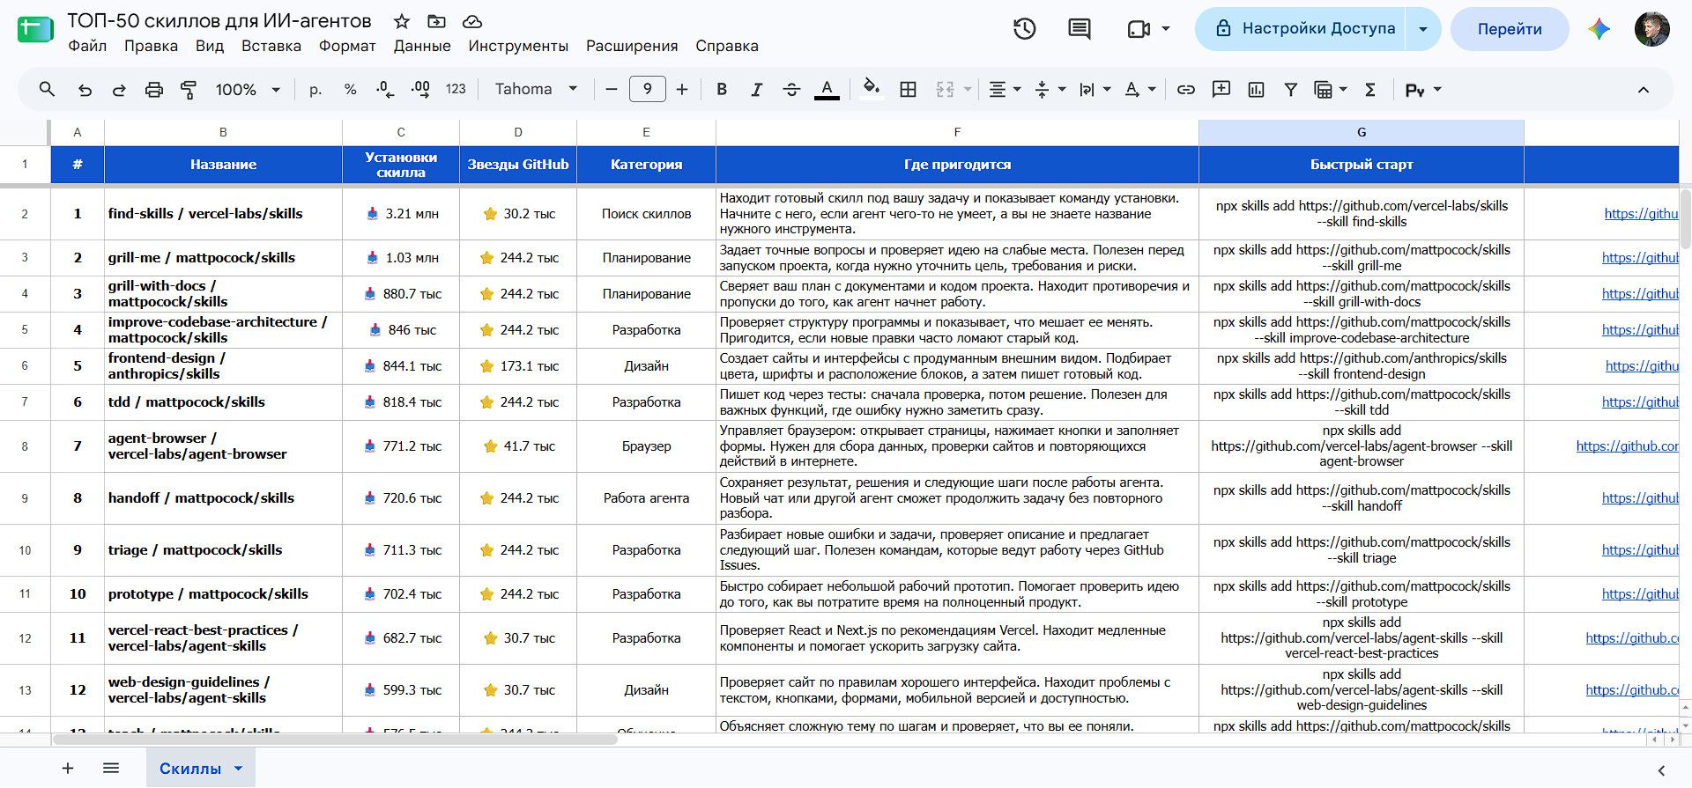Image resolution: width=1692 pixels, height=788 pixels.
Task: Redo the last action
Action: pyautogui.click(x=119, y=90)
